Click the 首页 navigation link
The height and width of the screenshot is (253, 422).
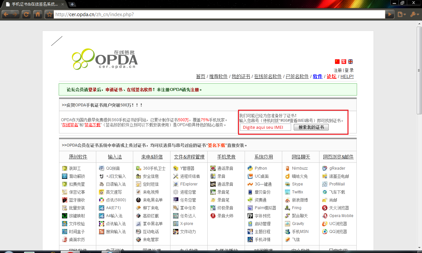pos(200,76)
